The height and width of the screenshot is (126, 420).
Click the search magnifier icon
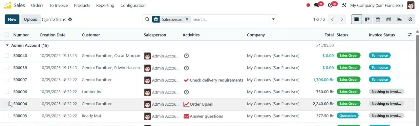[x=147, y=19]
